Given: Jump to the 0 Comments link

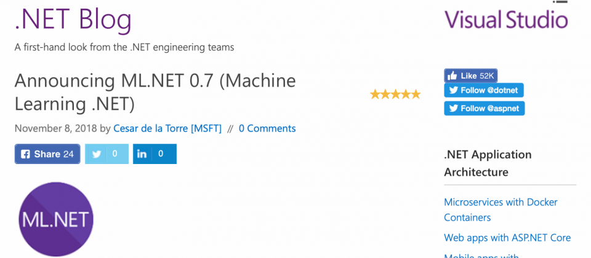Looking at the screenshot, I should tap(267, 128).
